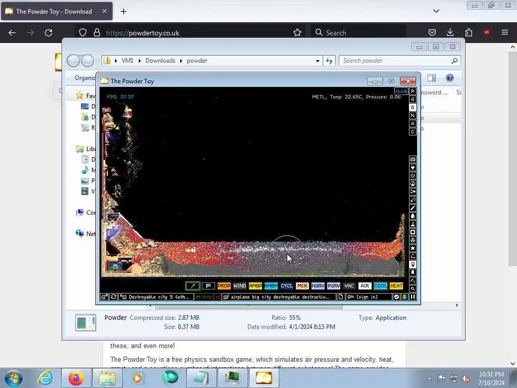Open the highlighted Tools category icon
The width and height of the screenshot is (517, 388).
[412, 265]
